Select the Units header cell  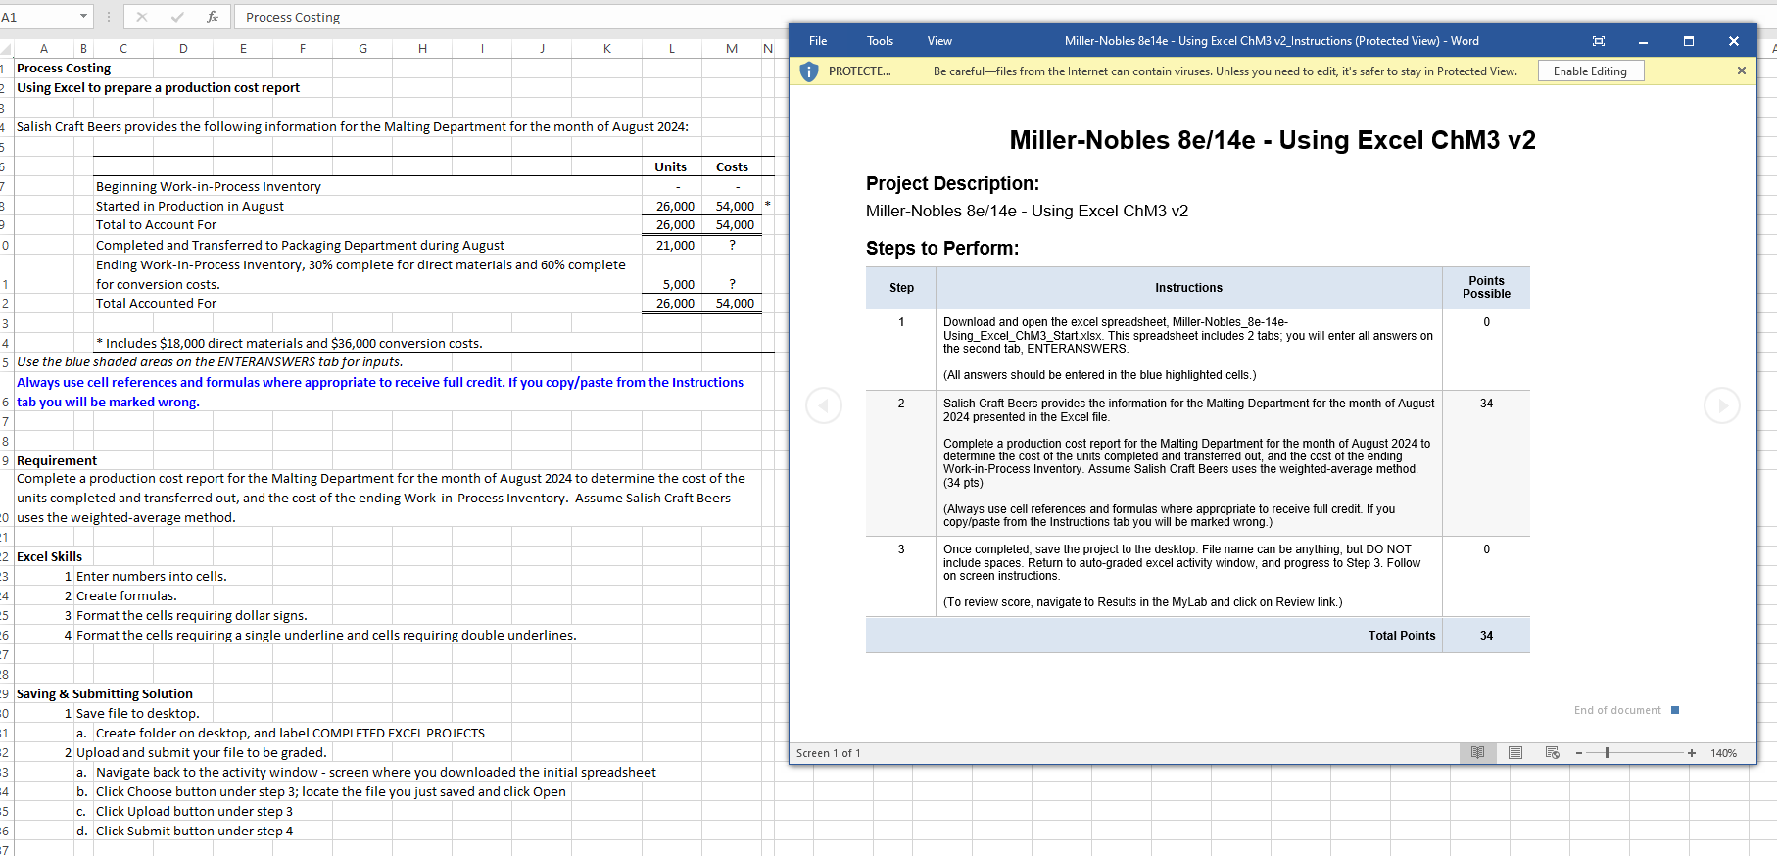click(x=671, y=166)
